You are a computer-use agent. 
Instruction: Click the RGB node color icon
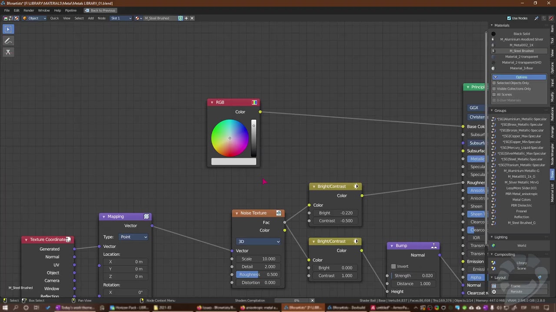coord(255,102)
